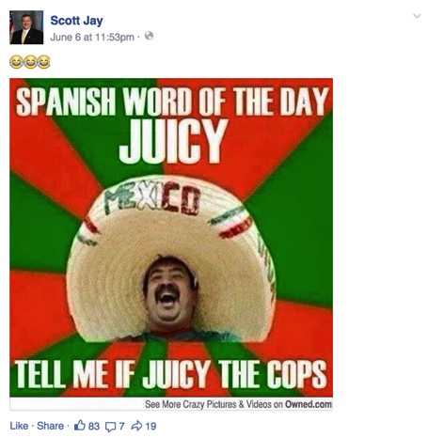
Task: Click the globe public privacy icon
Action: pos(149,36)
